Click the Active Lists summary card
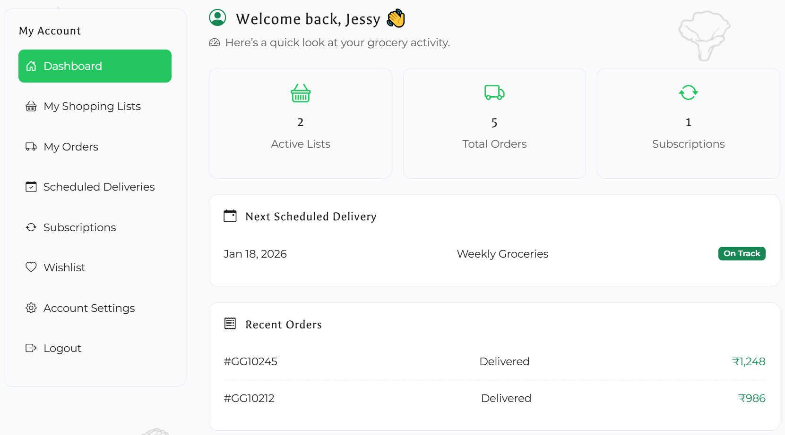 301,123
